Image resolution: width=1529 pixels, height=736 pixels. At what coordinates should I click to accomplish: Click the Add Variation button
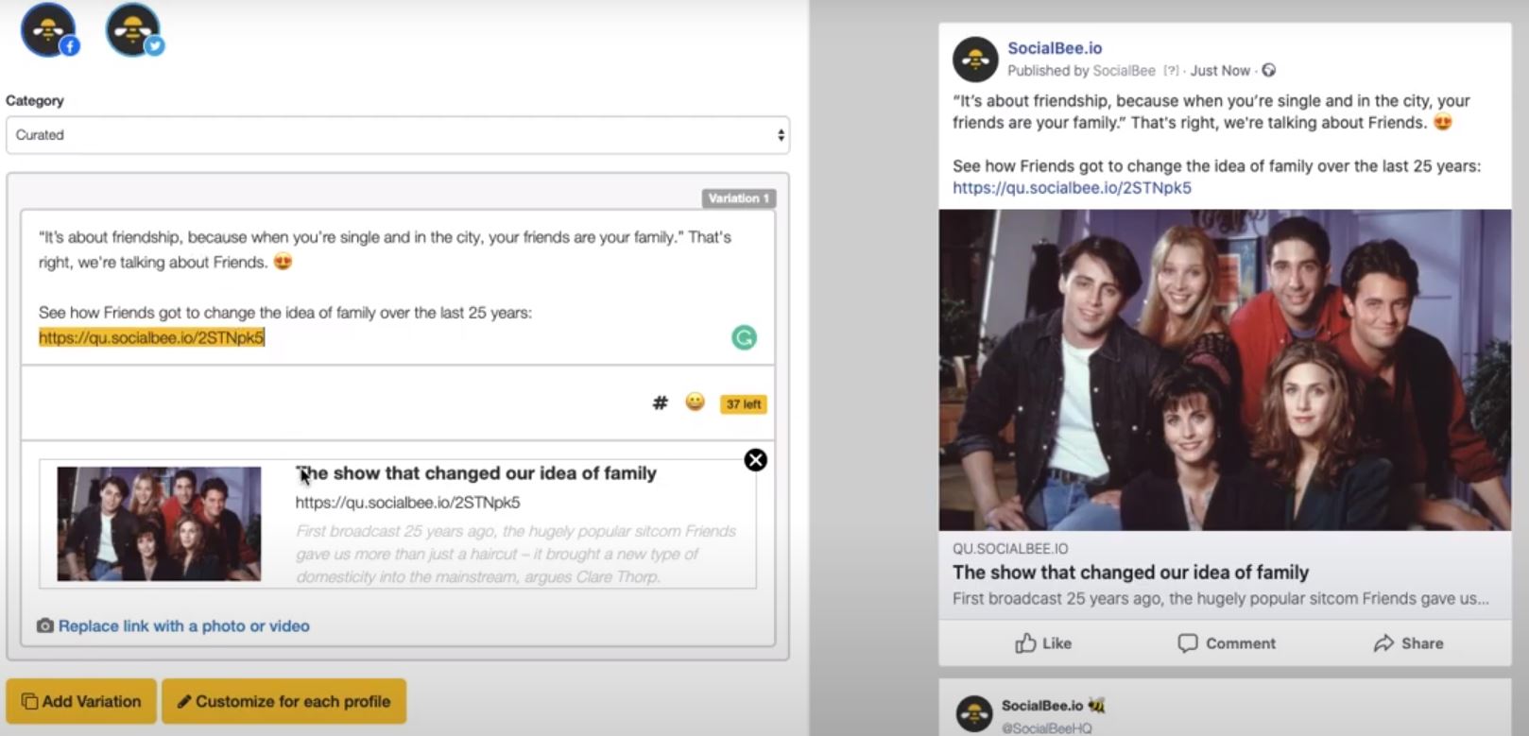(81, 701)
